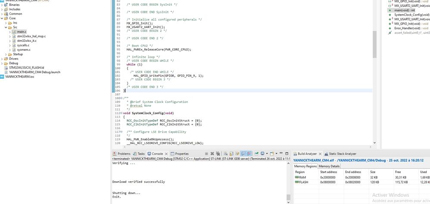Screen dimensions: 430x204
Task: Expand the Binaries node
Action: [2, 5]
